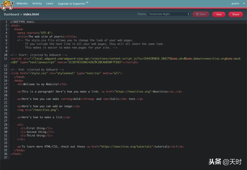Viewport: 247px width, 170px height.
Task: Click the 'Here's how to make a list' line
Action: tap(44, 117)
